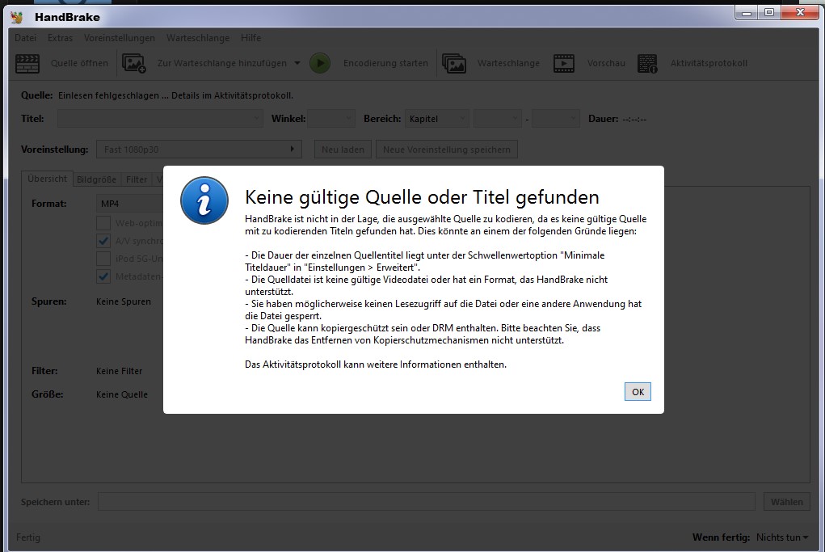Click the Fertig status text
Screen dimensions: 825x552
[x=28, y=537]
